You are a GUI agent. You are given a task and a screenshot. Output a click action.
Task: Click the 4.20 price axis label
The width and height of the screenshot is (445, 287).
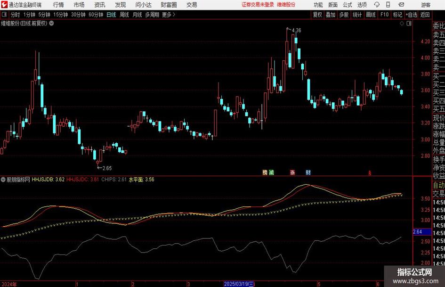click(x=425, y=41)
